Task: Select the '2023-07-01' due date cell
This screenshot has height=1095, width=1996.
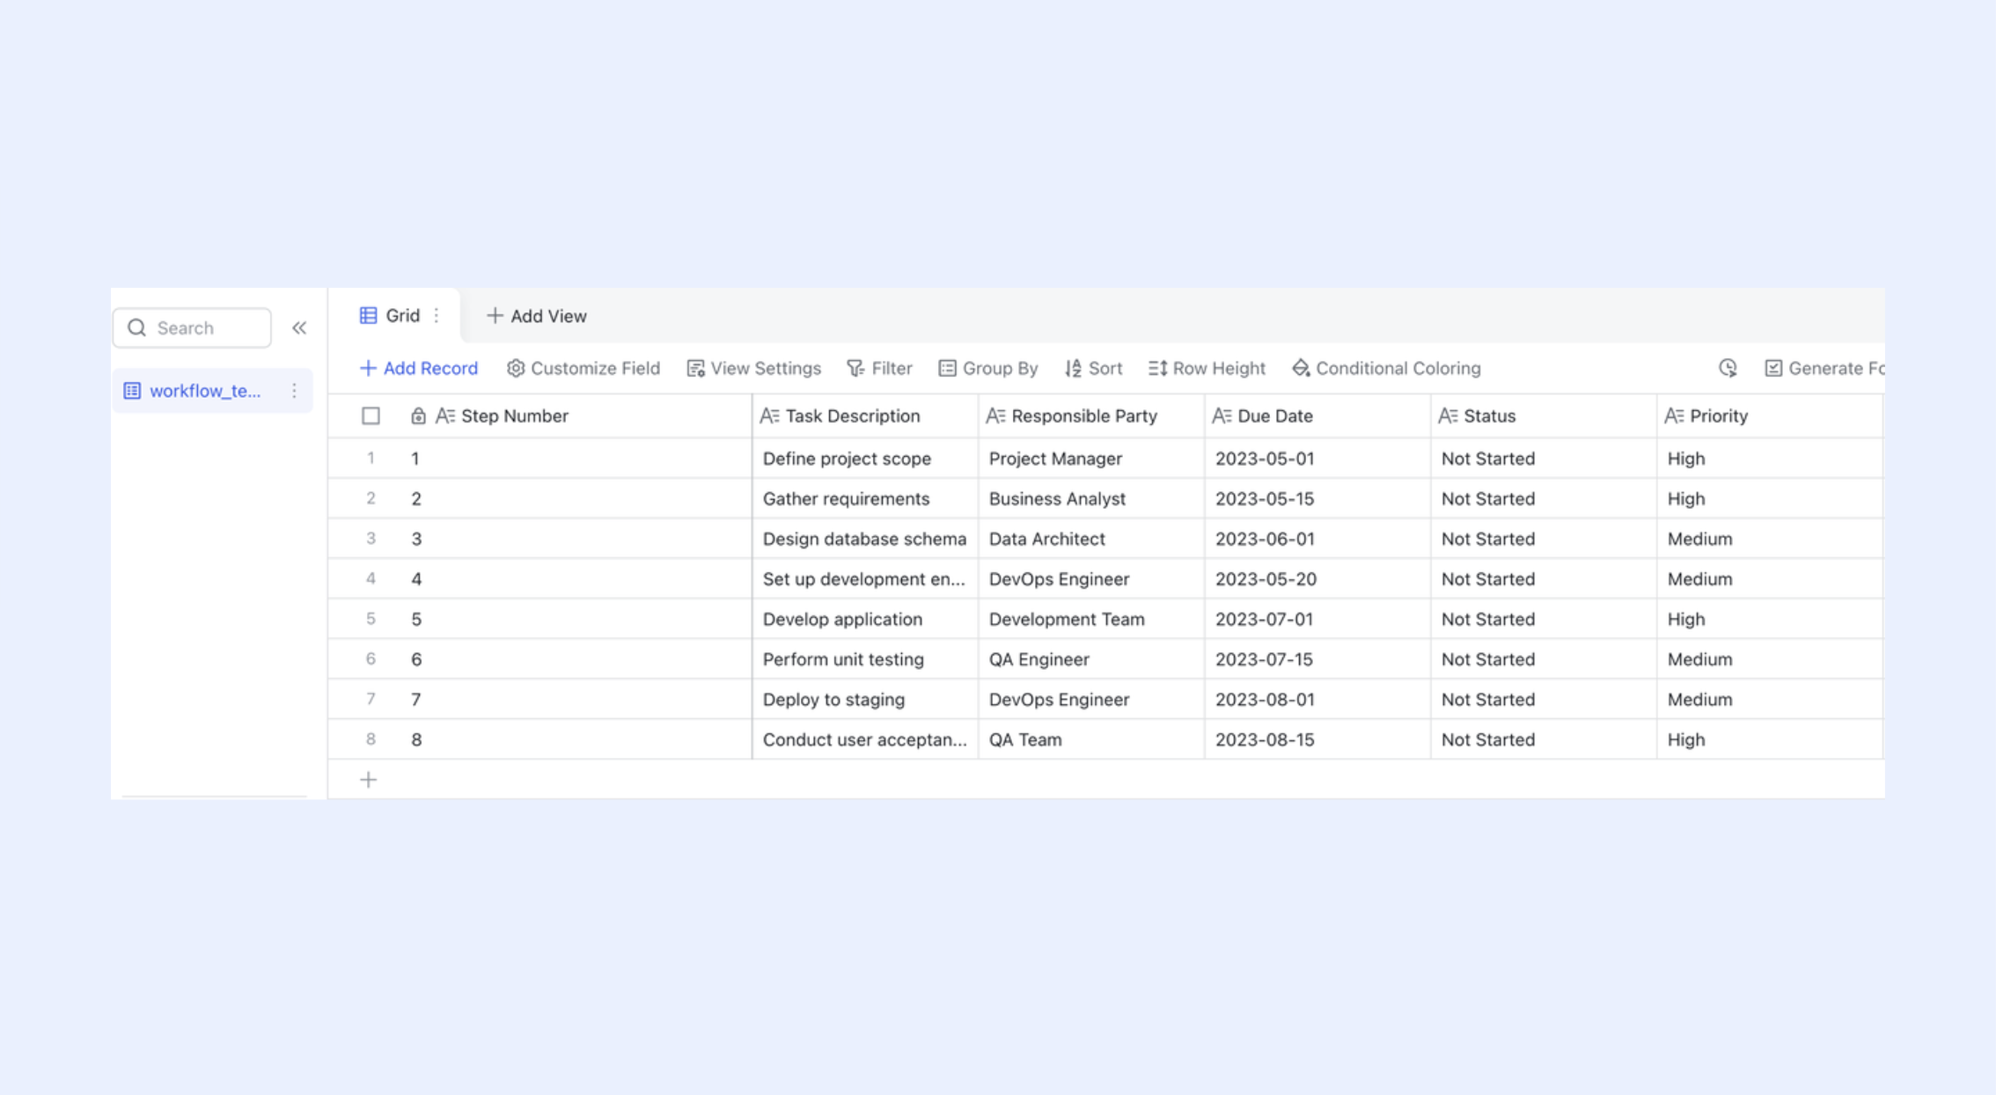Action: click(x=1317, y=620)
